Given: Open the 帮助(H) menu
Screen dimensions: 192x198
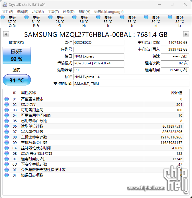Looking at the screenshot, I should (x=84, y=12).
